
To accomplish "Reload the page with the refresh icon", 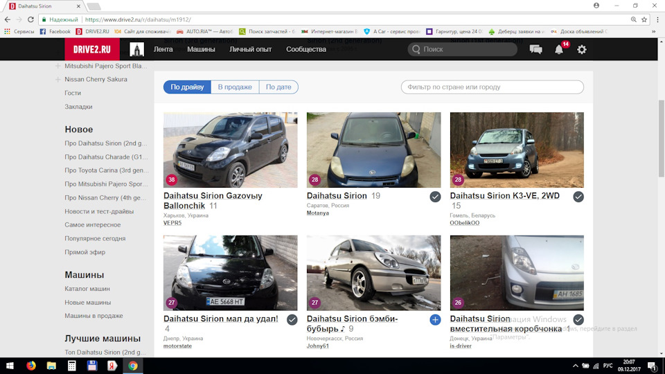I will (30, 19).
